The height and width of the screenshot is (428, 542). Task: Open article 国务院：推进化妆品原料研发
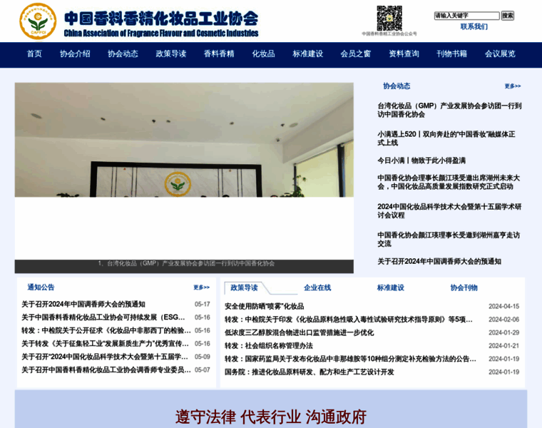pyautogui.click(x=310, y=372)
